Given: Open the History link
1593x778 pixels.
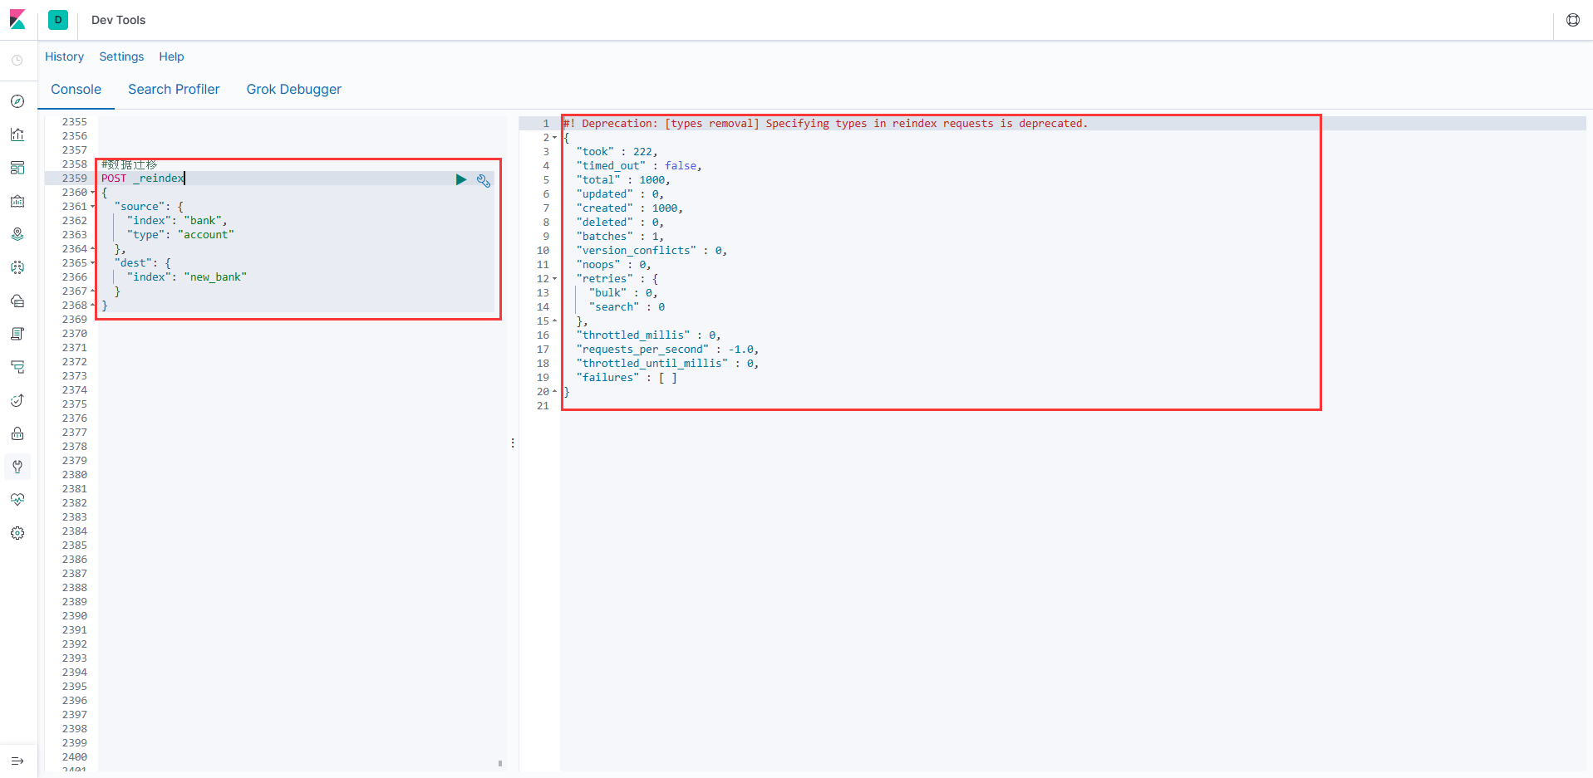Looking at the screenshot, I should [64, 56].
